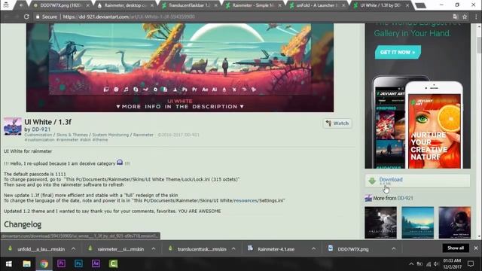Screen dimensions: 482x271
Task: Bookmark this page with the star icon
Action: point(465,17)
